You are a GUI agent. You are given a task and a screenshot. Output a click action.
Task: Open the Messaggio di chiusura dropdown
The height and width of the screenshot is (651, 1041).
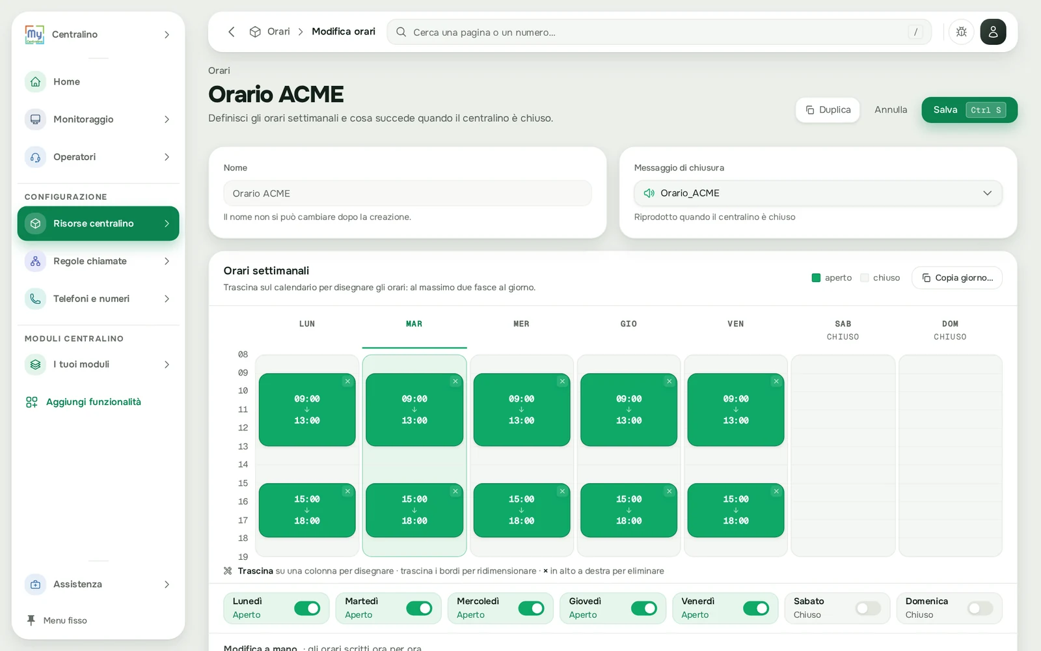pos(818,193)
